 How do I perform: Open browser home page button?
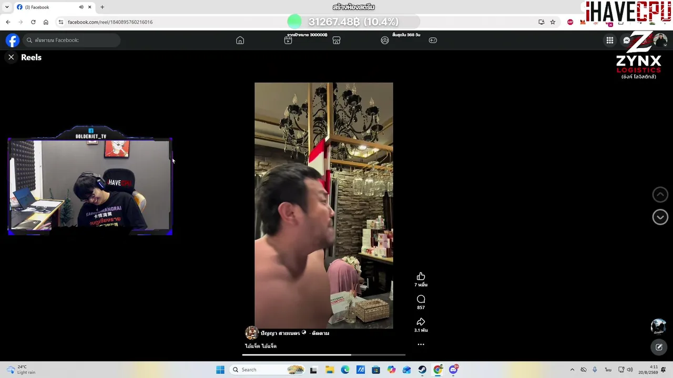[46, 22]
